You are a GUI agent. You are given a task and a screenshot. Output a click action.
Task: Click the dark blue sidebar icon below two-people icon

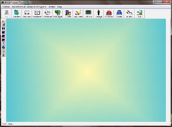pos(3,32)
